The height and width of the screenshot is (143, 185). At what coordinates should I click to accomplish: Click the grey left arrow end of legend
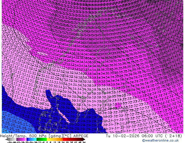pos(6,139)
